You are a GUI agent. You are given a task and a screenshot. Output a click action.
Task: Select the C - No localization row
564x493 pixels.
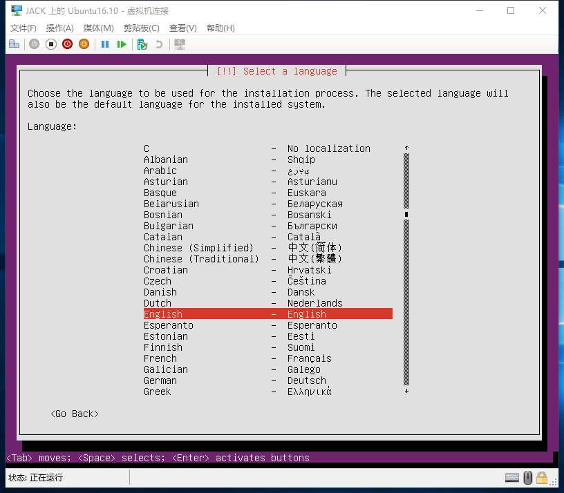click(268, 148)
